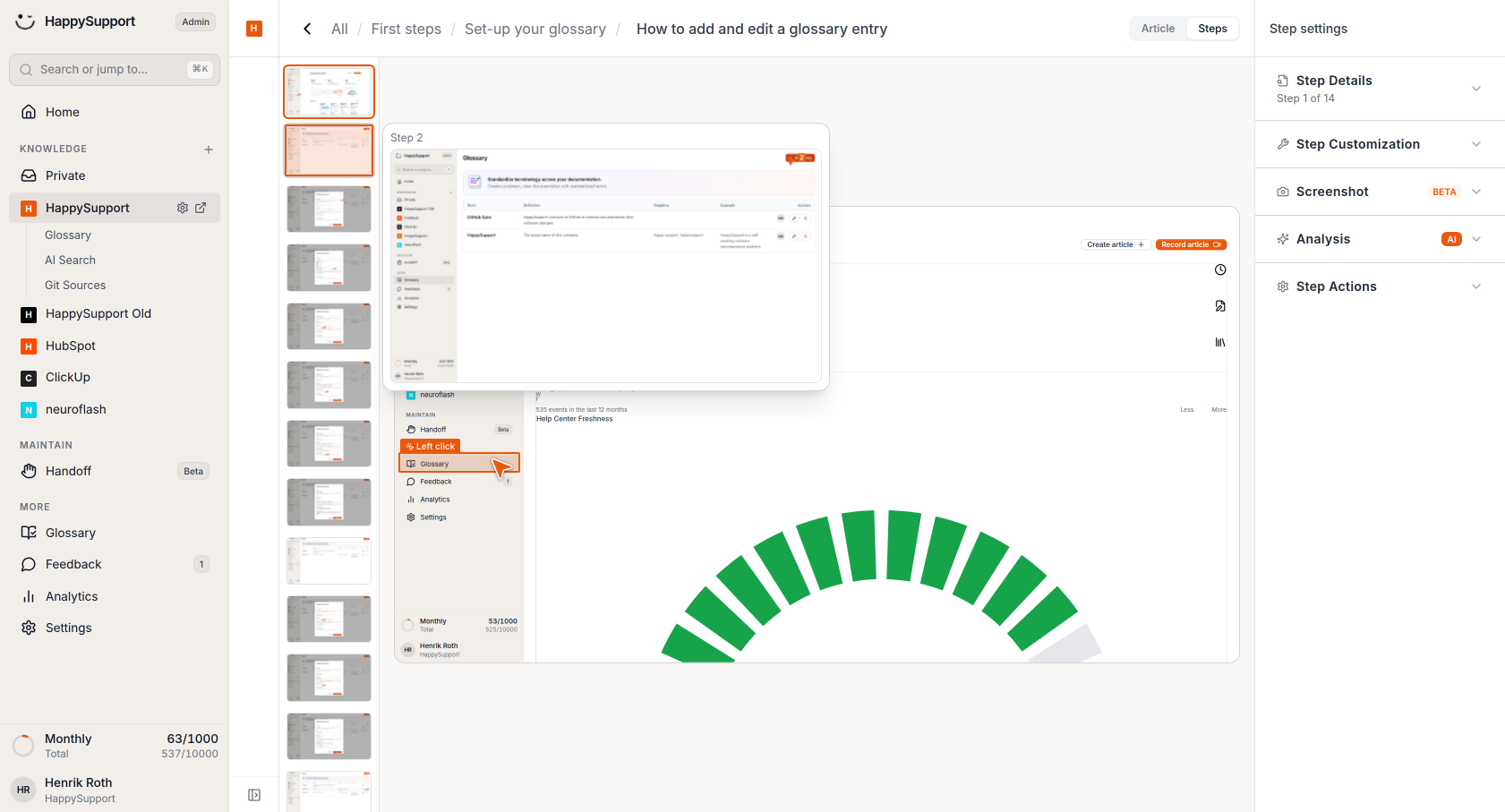Select the first step thumbnail
This screenshot has width=1505, height=812.
(x=329, y=91)
